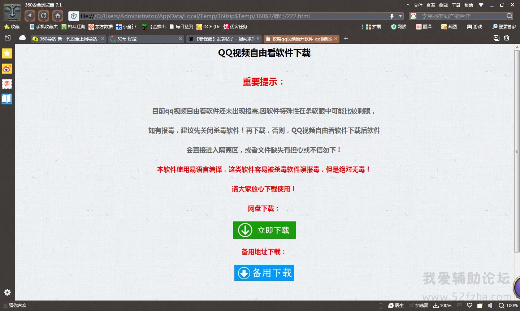Open the sidebar settings gear
The width and height of the screenshot is (520, 311).
point(7,292)
